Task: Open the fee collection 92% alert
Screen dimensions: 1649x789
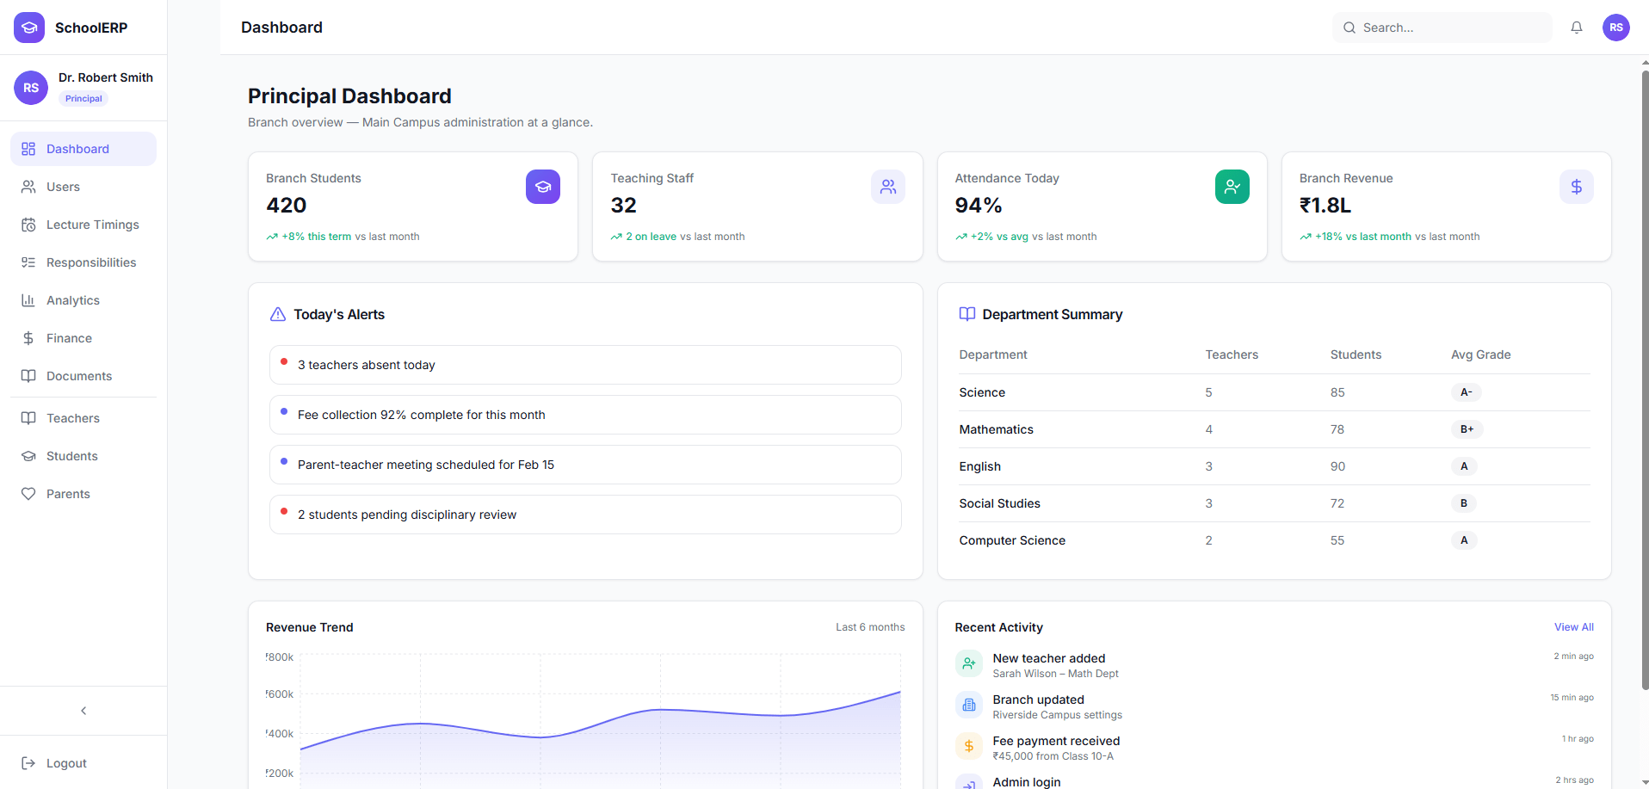Action: coord(585,415)
